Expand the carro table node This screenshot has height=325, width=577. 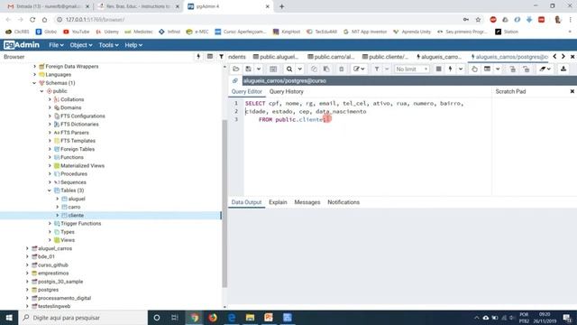point(58,207)
